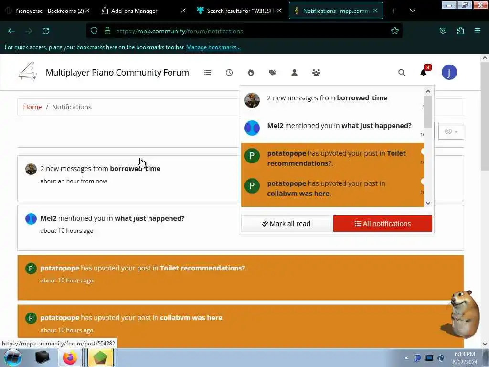
Task: Click Mel2 avatar in page list
Action: (31, 219)
